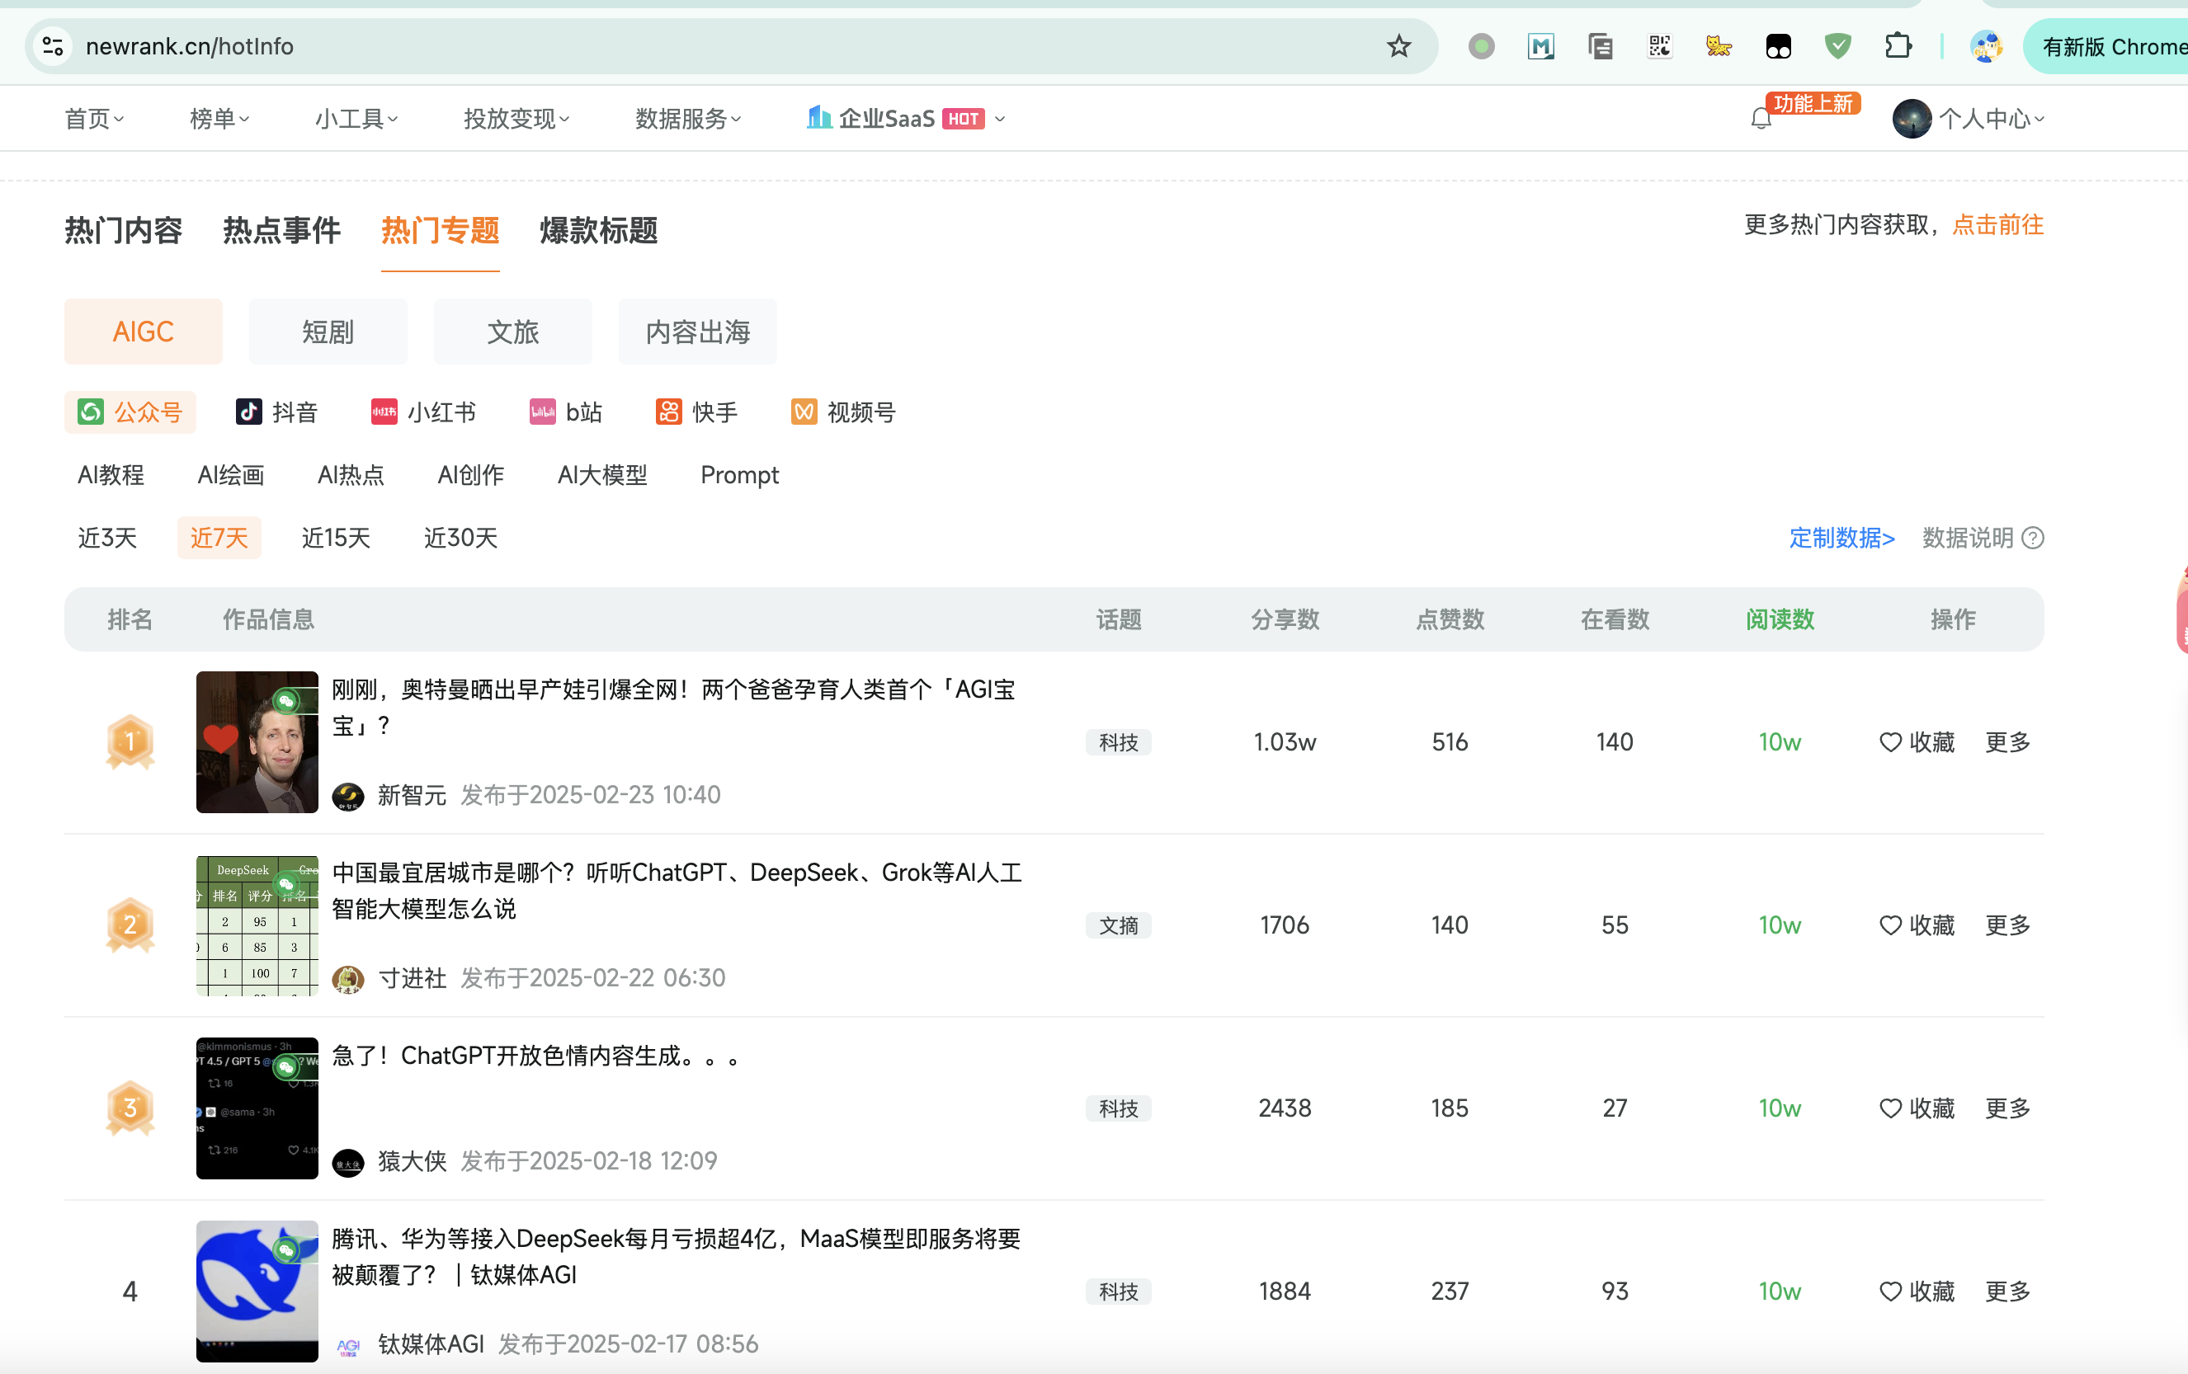Click the QR code extension icon
The width and height of the screenshot is (2188, 1374).
1659,46
